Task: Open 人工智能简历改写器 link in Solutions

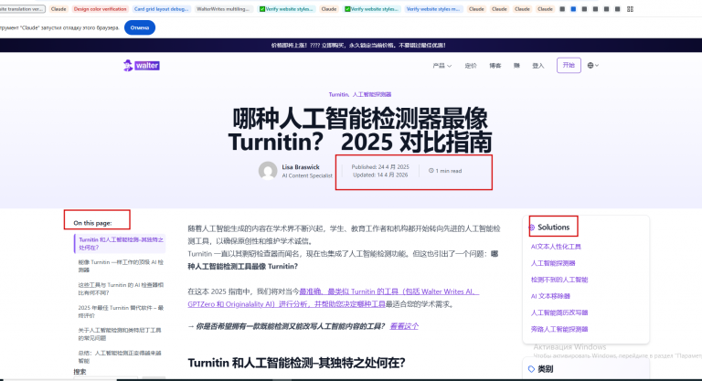Action: click(x=559, y=312)
